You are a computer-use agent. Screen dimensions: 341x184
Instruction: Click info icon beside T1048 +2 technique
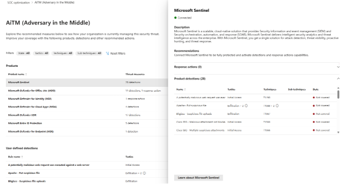[x=277, y=105]
